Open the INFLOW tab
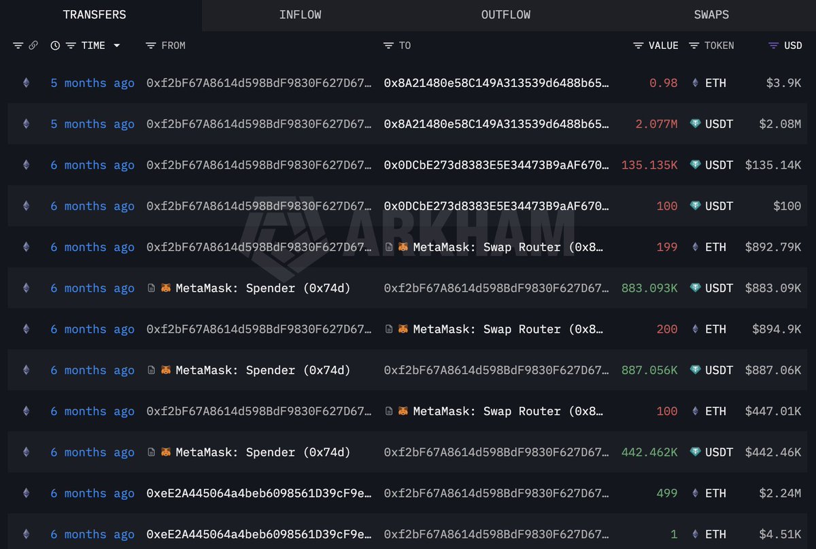This screenshot has height=549, width=816. coord(300,14)
